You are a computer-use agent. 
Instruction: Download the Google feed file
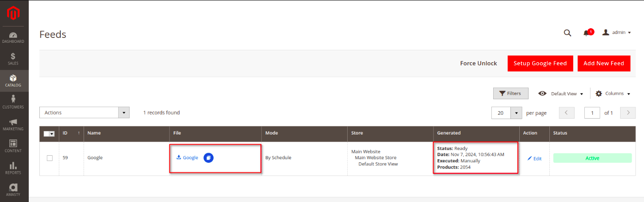(187, 157)
